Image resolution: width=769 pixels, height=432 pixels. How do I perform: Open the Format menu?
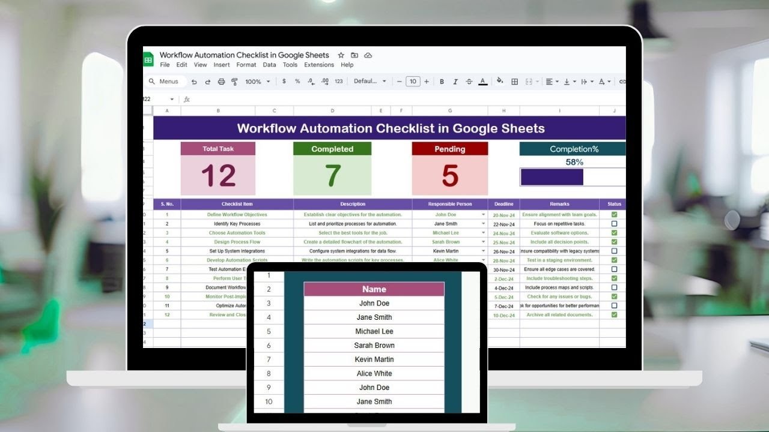point(246,65)
